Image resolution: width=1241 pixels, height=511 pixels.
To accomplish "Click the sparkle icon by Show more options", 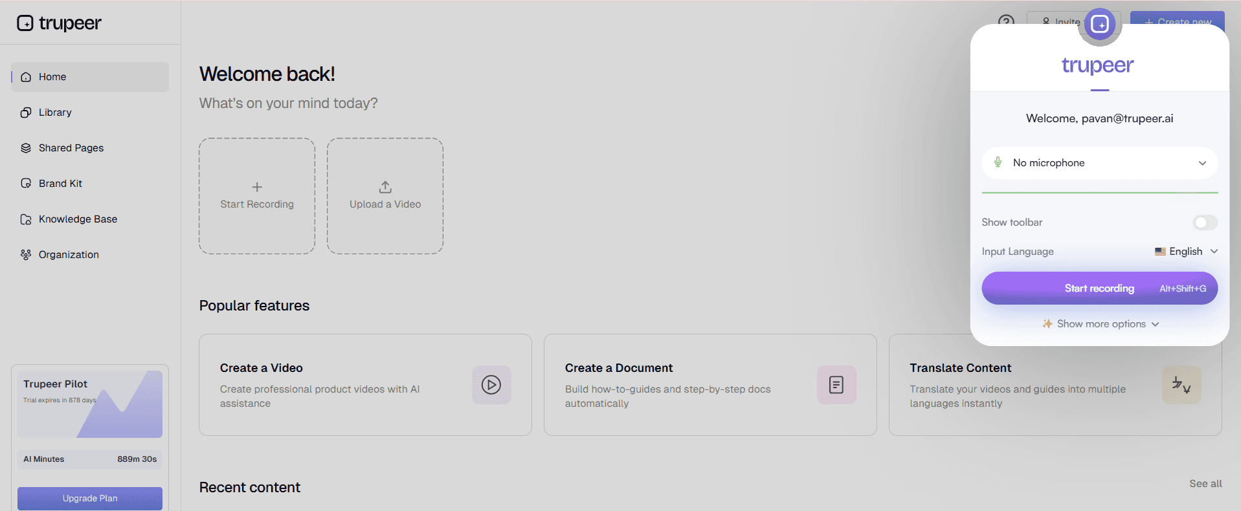I will [x=1047, y=324].
